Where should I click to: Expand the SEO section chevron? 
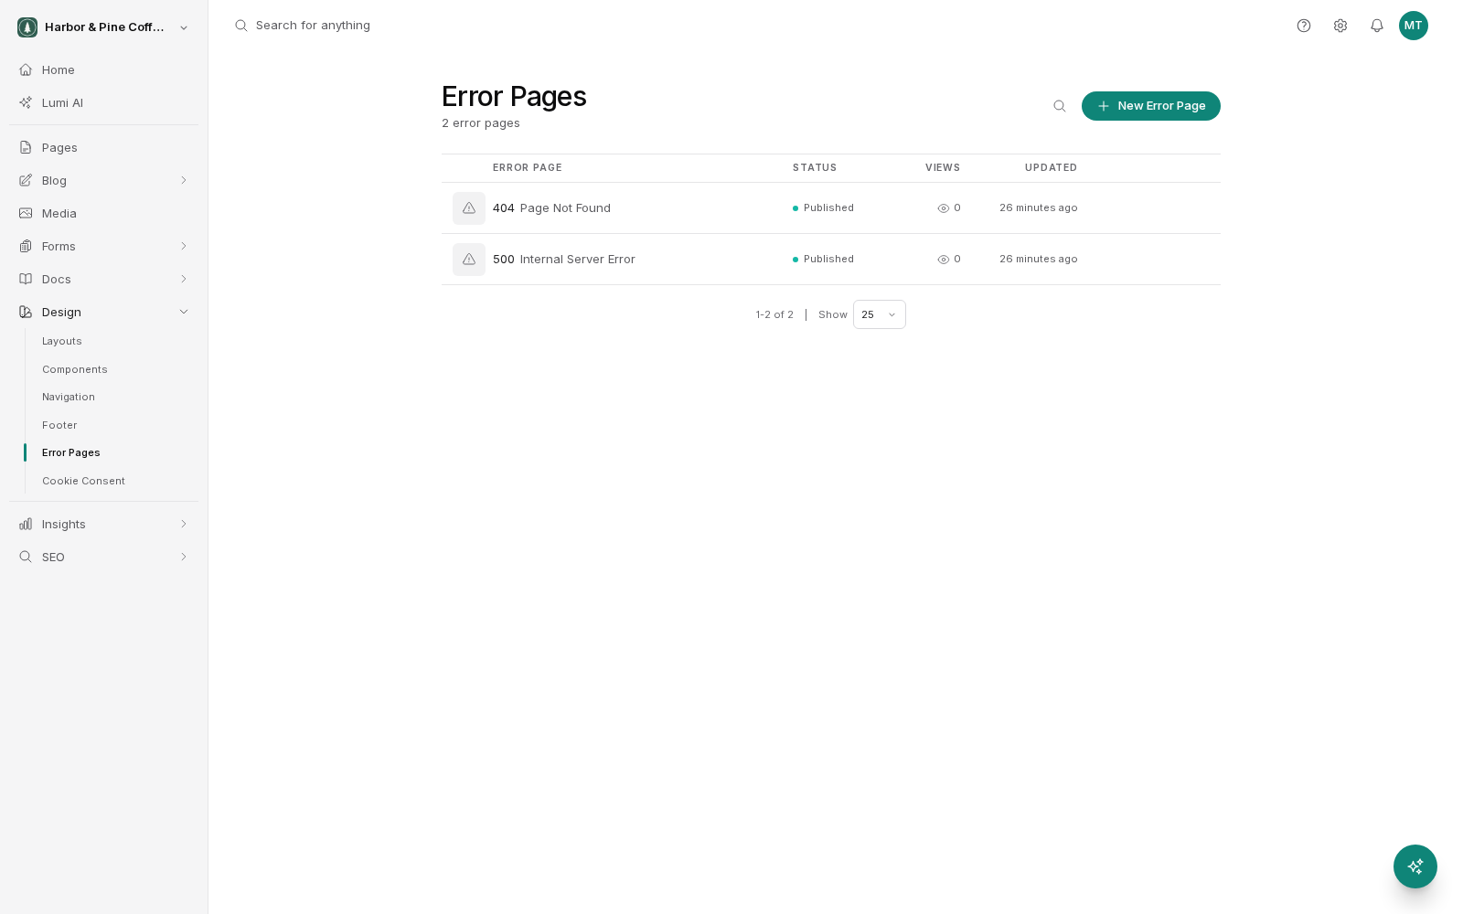coord(184,557)
